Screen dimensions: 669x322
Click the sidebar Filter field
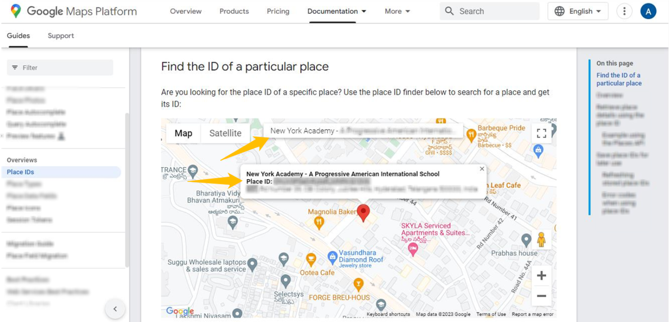pos(60,68)
